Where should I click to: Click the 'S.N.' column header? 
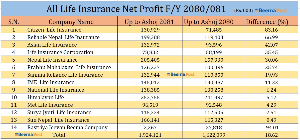click(x=14, y=22)
